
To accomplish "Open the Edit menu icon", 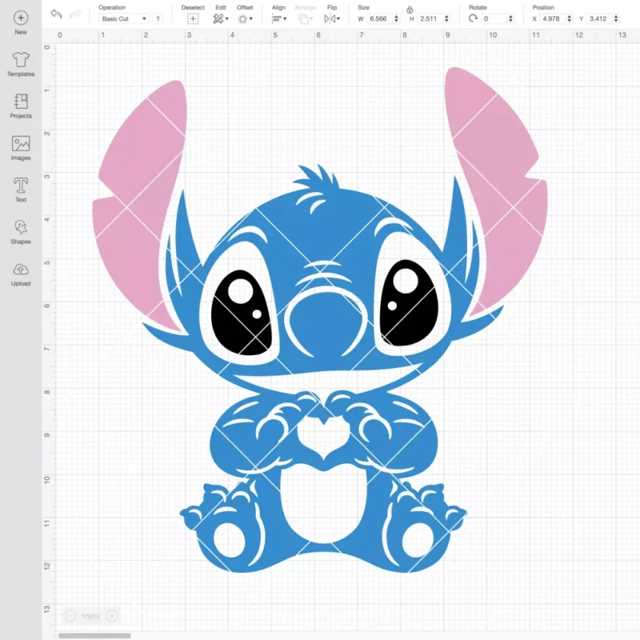I will click(x=218, y=18).
